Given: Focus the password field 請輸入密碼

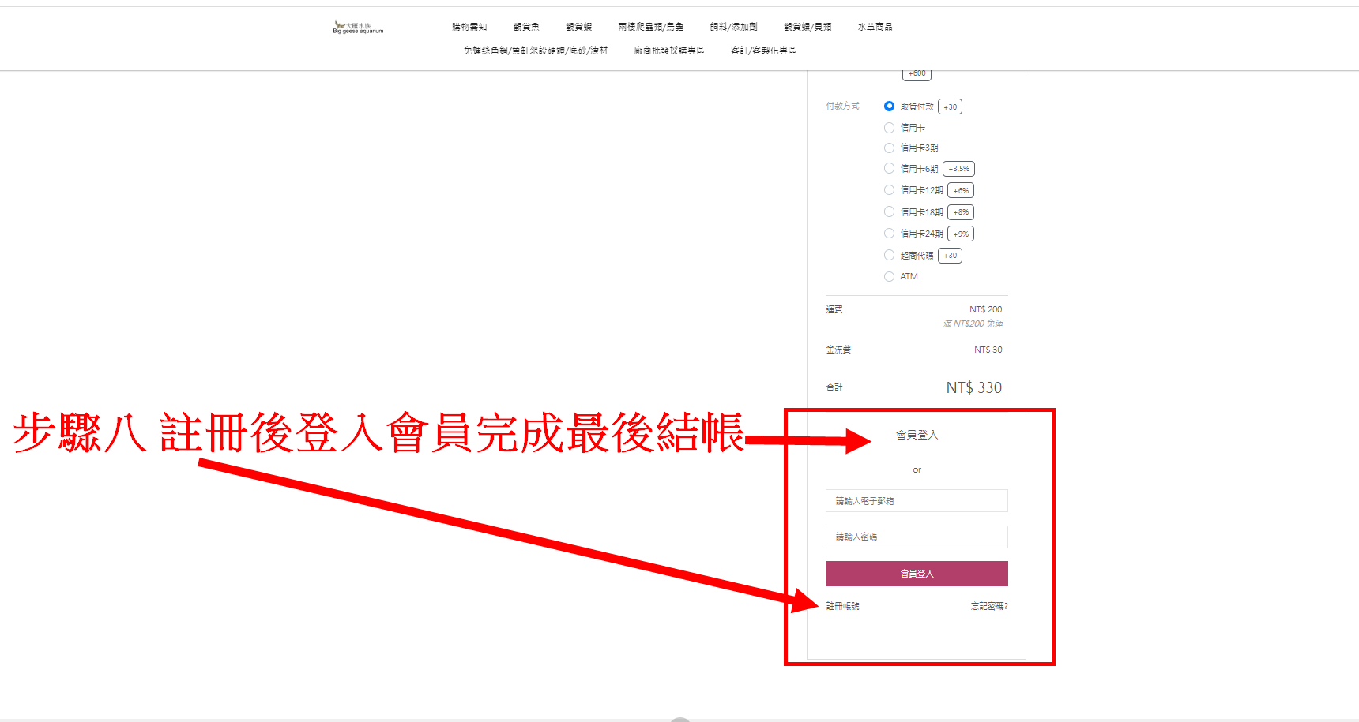Looking at the screenshot, I should (917, 537).
